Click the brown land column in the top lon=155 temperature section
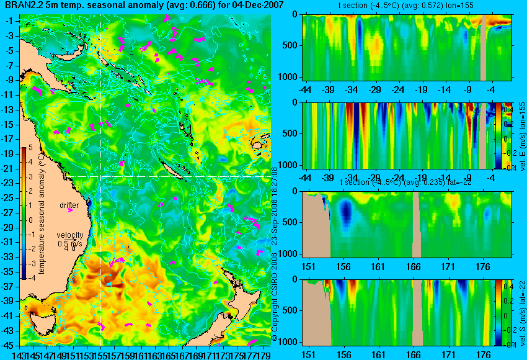Screen dimensions: 527x360 pyautogui.click(x=484, y=47)
